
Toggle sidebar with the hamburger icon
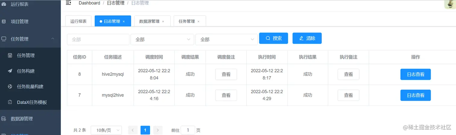68,3
